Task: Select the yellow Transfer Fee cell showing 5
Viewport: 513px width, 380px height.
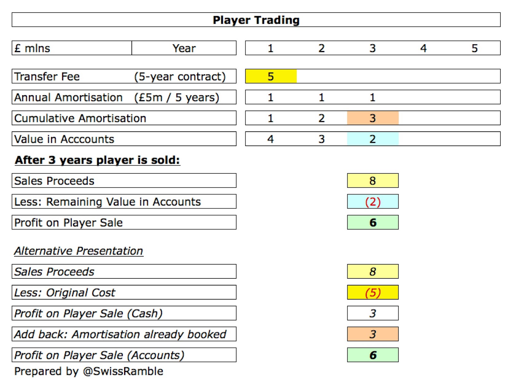Action: [x=271, y=76]
